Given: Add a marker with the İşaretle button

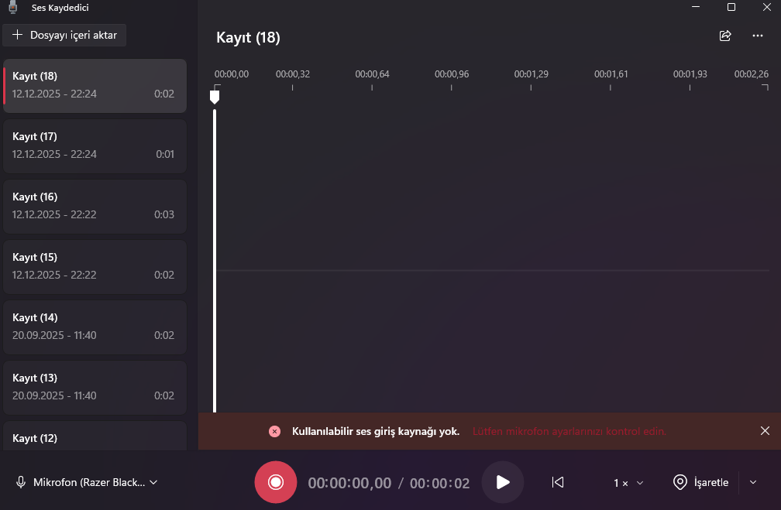Looking at the screenshot, I should pyautogui.click(x=700, y=482).
